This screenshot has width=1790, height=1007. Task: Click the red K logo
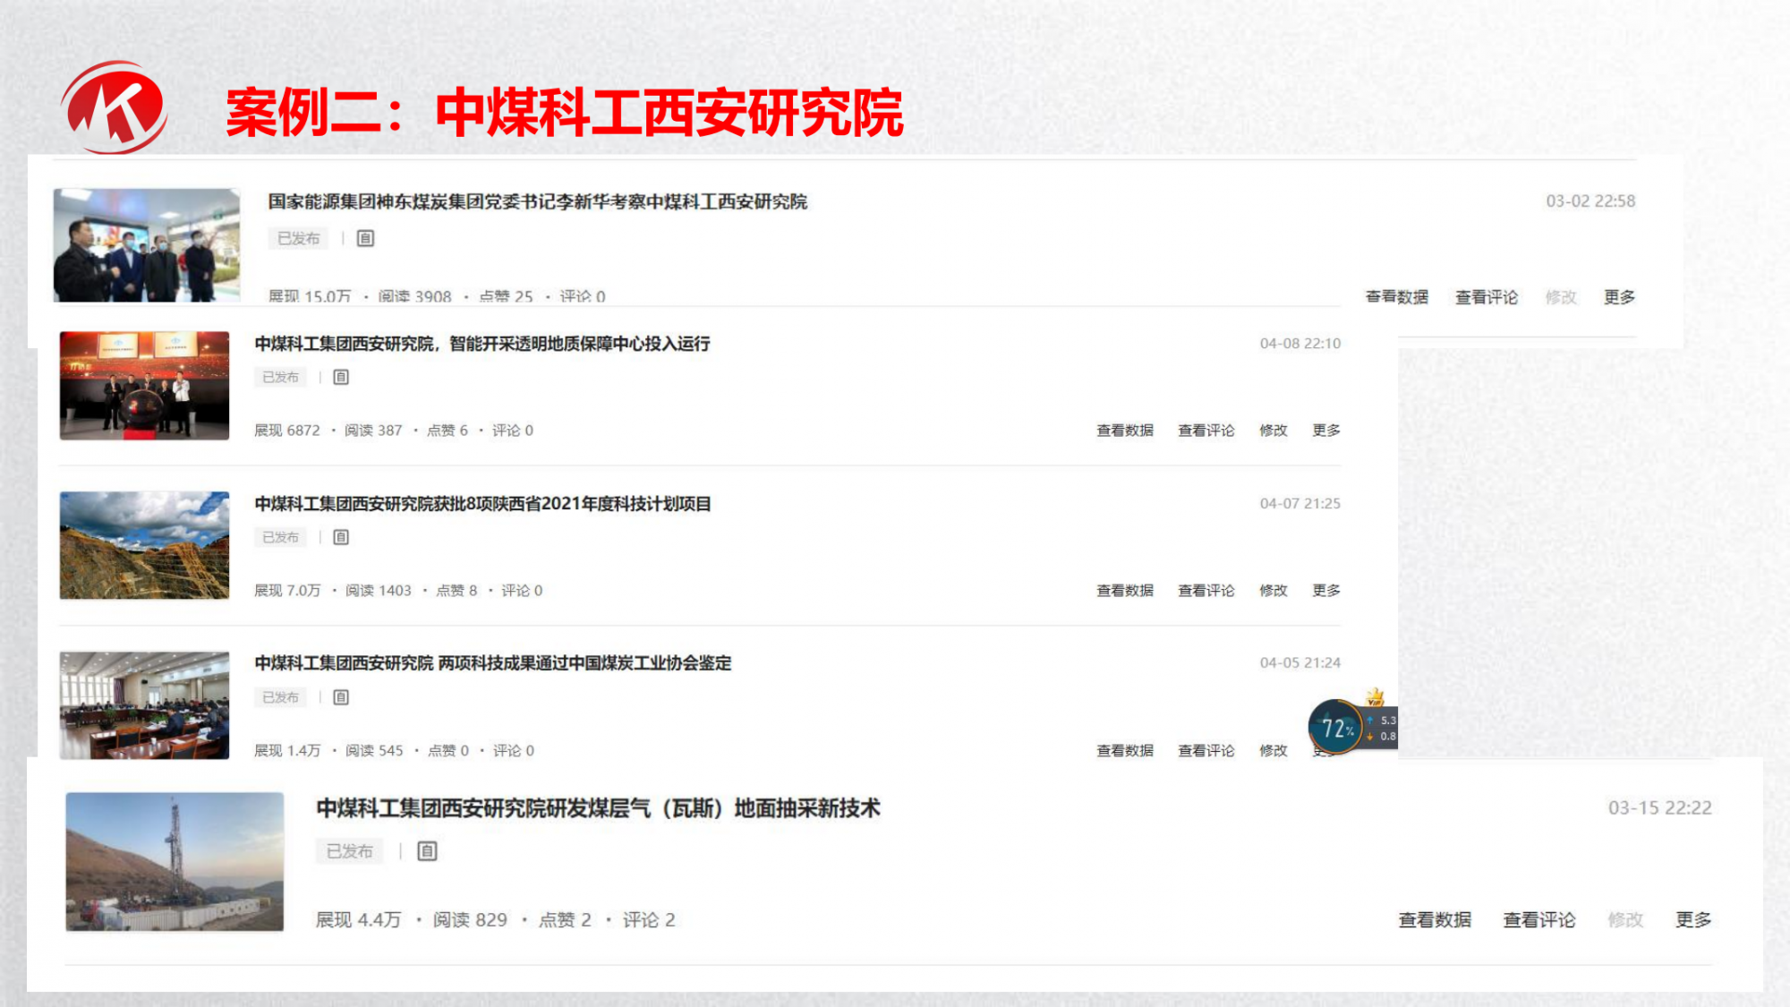114,107
